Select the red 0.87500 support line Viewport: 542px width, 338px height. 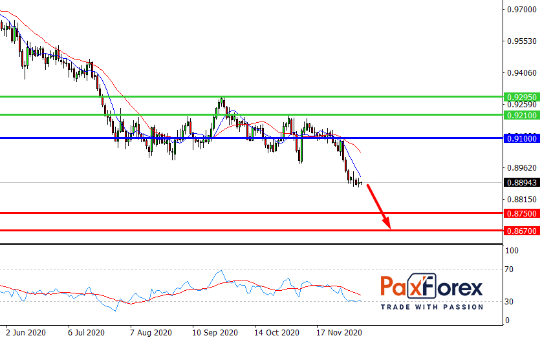coord(252,213)
